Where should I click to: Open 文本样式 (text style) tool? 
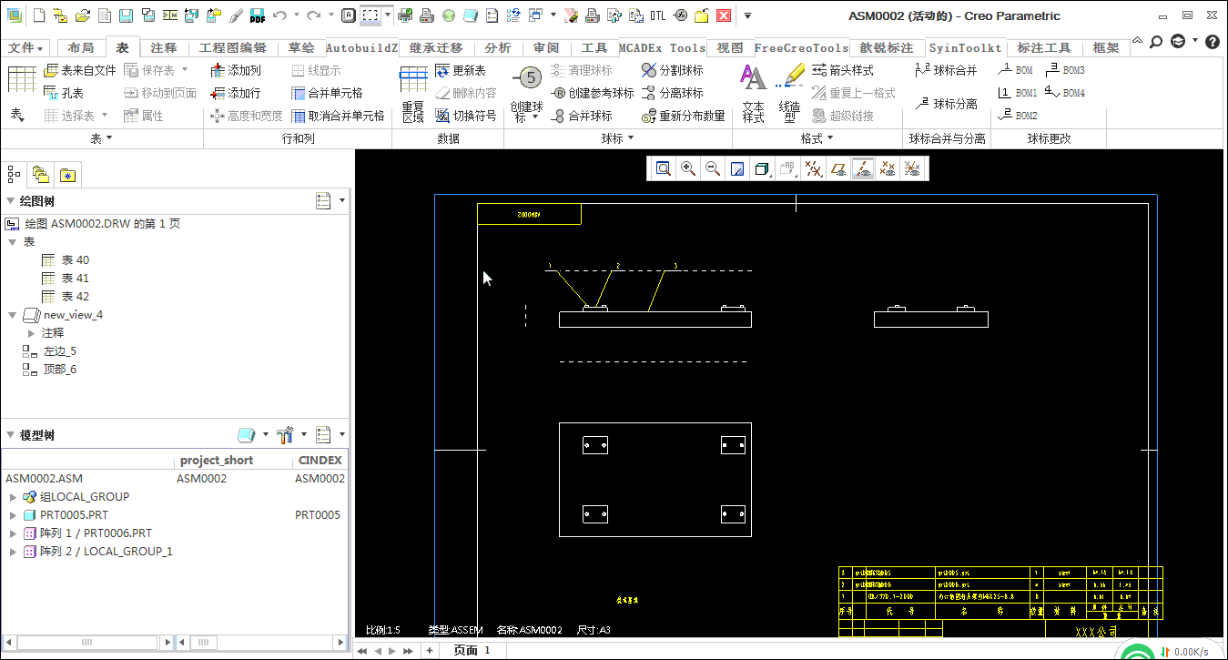[x=753, y=93]
